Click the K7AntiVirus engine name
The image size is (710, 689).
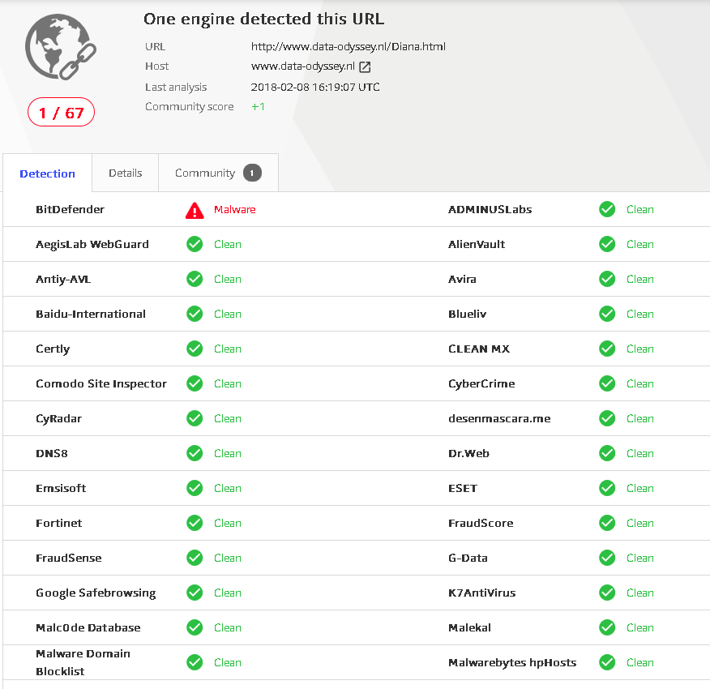point(481,593)
